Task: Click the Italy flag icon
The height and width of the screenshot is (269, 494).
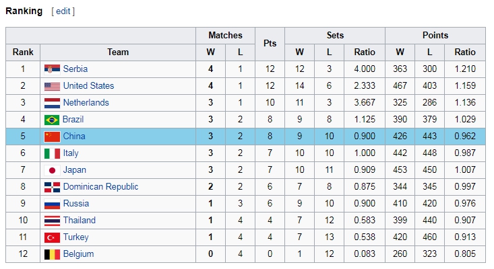Action: click(x=52, y=153)
